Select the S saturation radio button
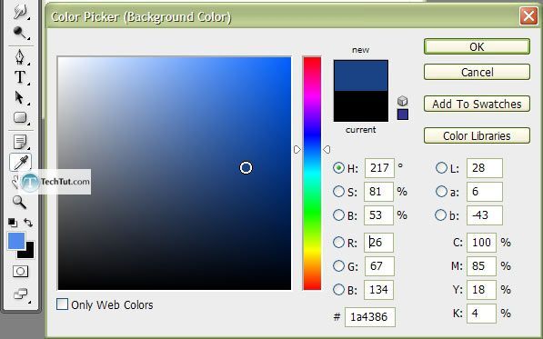The image size is (543, 339). coord(338,191)
